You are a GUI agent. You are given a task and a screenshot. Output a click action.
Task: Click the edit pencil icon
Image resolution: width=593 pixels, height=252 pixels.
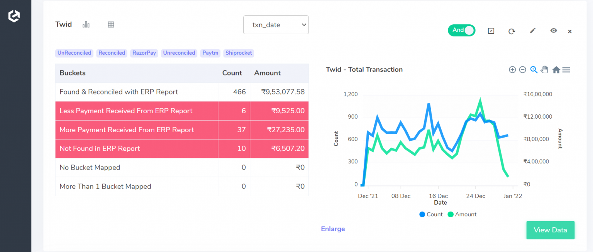[533, 30]
